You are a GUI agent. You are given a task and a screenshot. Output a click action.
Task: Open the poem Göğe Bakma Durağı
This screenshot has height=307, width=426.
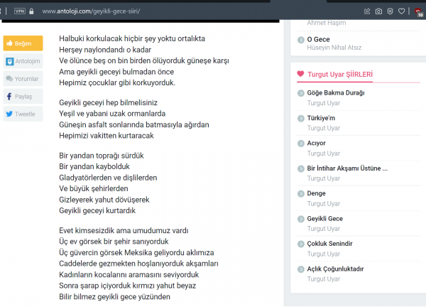pos(336,92)
